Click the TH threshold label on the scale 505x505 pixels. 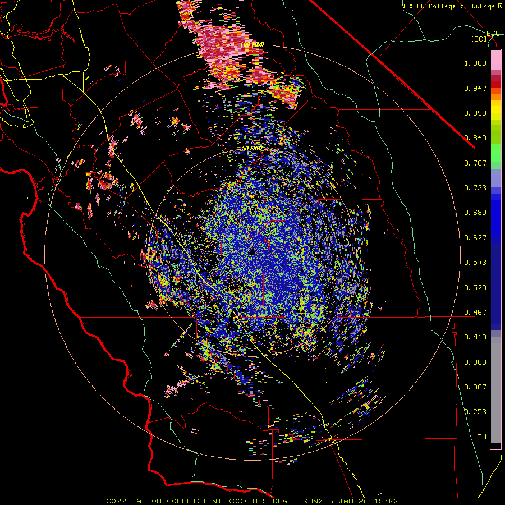point(482,437)
